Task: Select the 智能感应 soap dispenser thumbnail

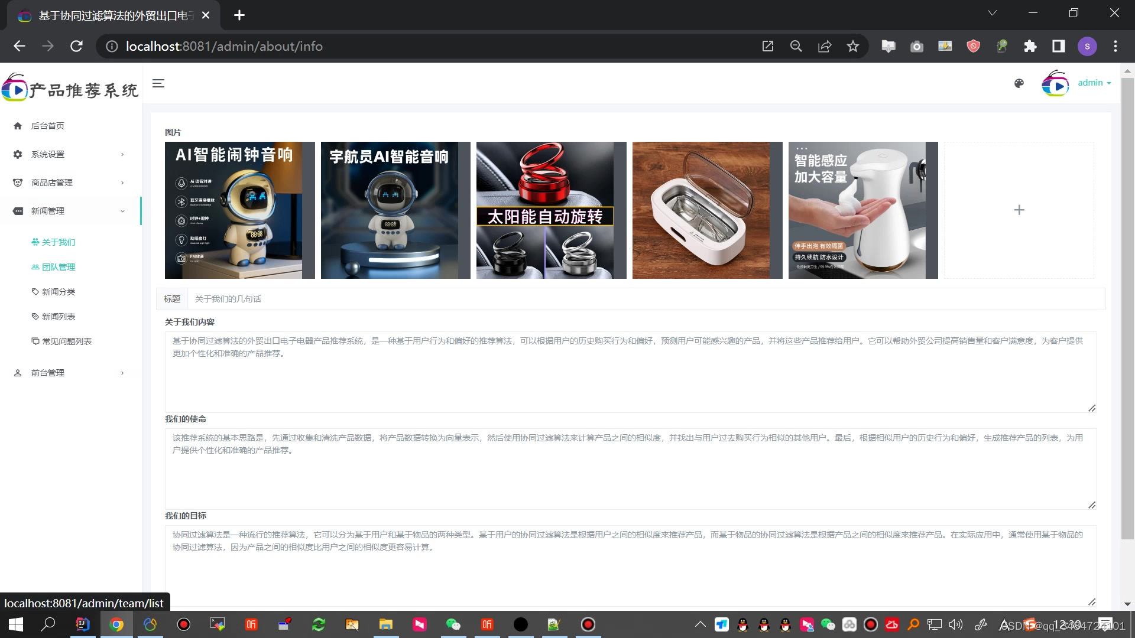Action: tap(863, 210)
